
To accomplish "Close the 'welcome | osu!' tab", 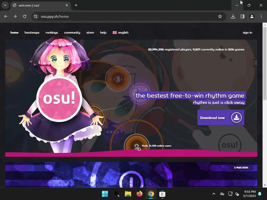I will pyautogui.click(x=67, y=5).
